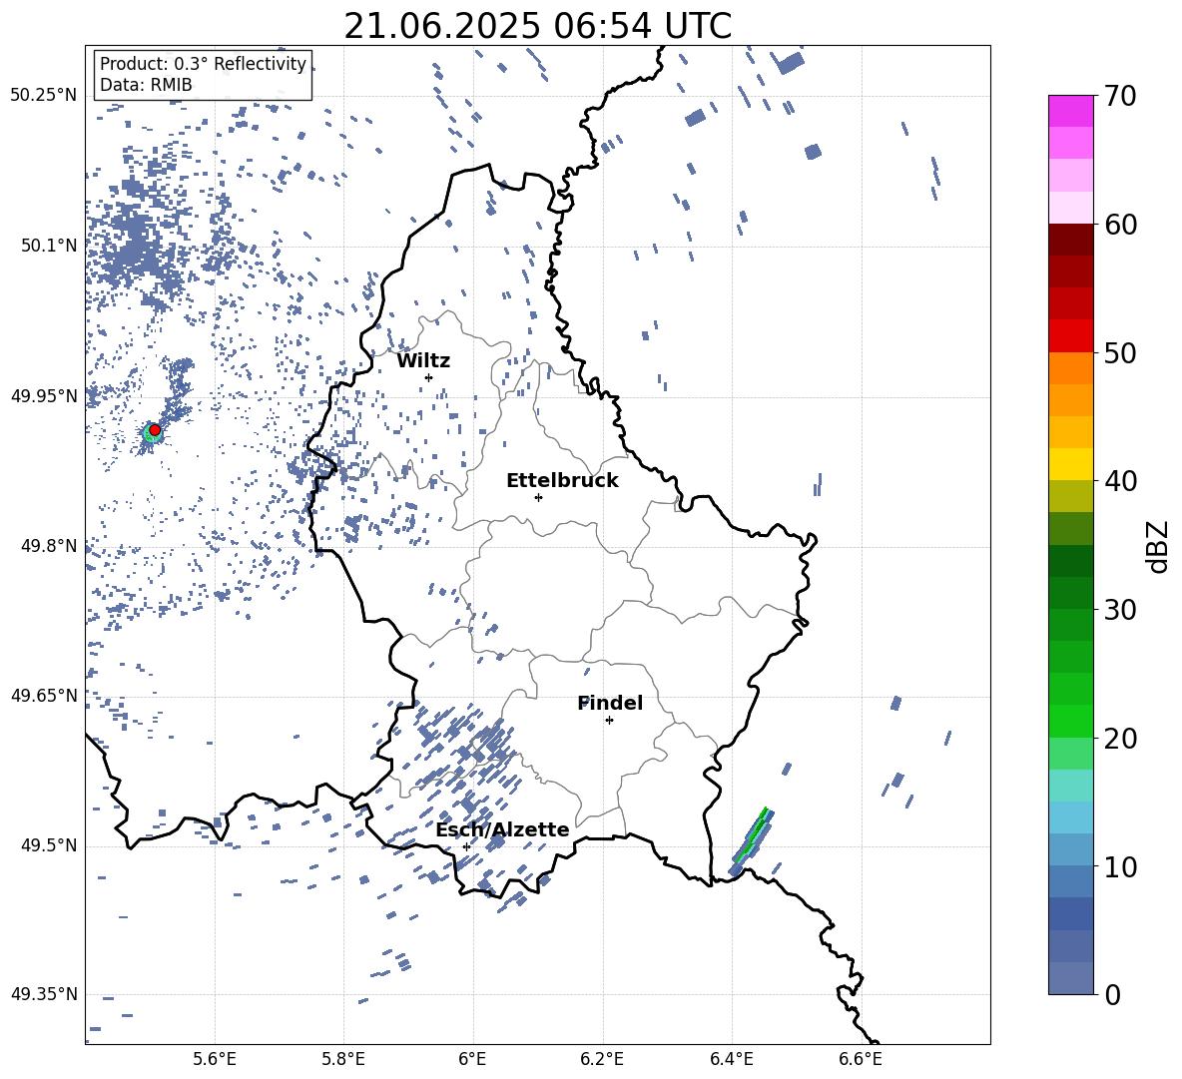1182x1079 pixels.
Task: Click the bottom slate-blue colorbar segment at 0
Action: pos(1070,978)
